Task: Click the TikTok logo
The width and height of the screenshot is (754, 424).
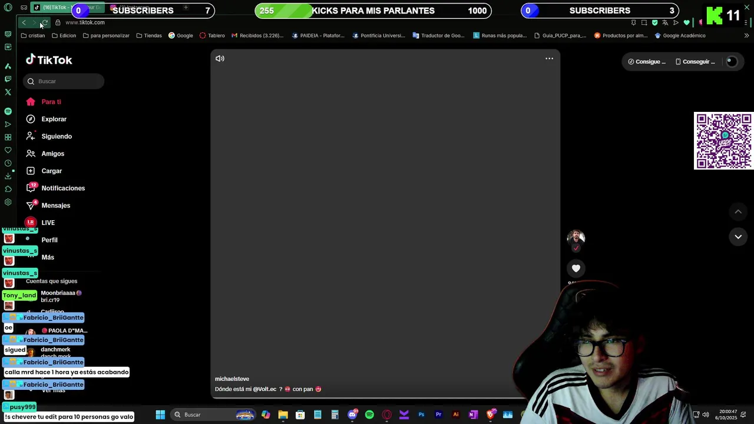Action: [49, 59]
